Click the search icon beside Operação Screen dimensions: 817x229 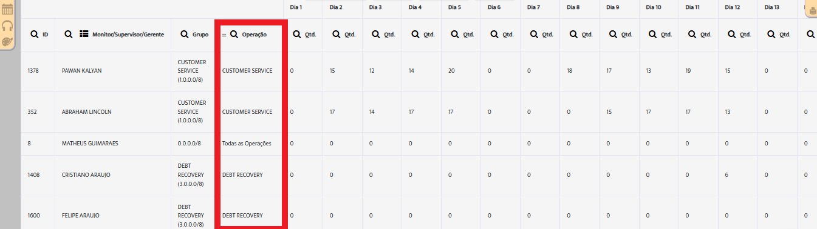click(234, 35)
